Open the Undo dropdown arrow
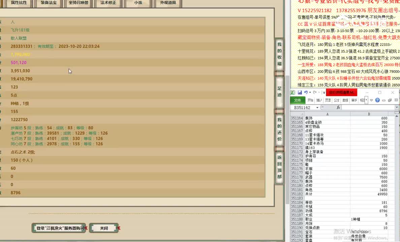 [x=309, y=92]
